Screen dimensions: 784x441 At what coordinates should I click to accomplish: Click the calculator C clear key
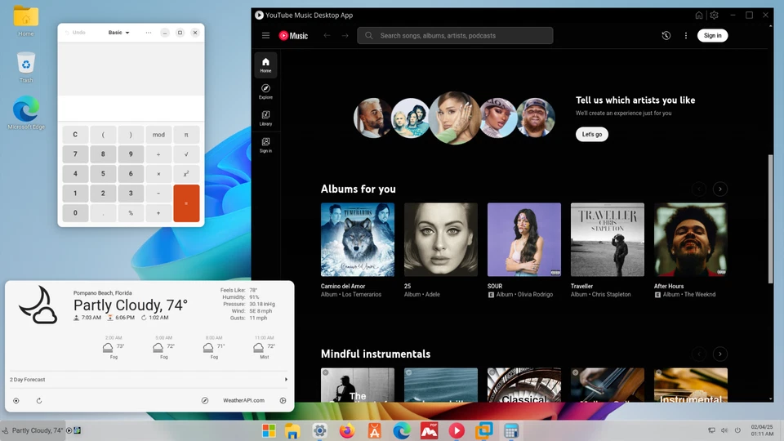(75, 135)
